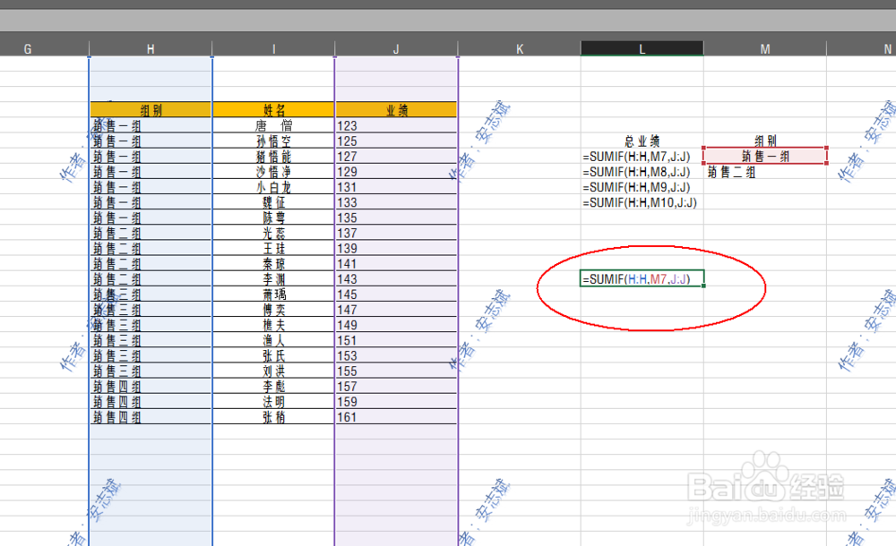Click the name cell 王珪
The height and width of the screenshot is (546, 896).
click(273, 249)
